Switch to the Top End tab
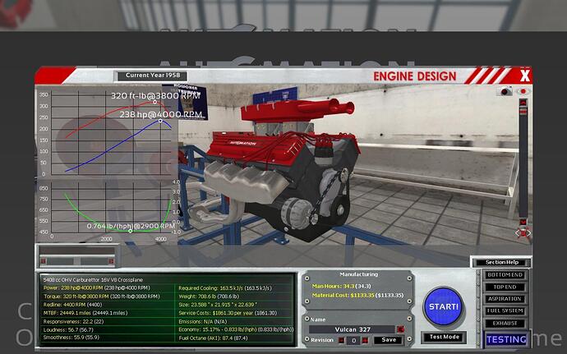 [x=505, y=287]
